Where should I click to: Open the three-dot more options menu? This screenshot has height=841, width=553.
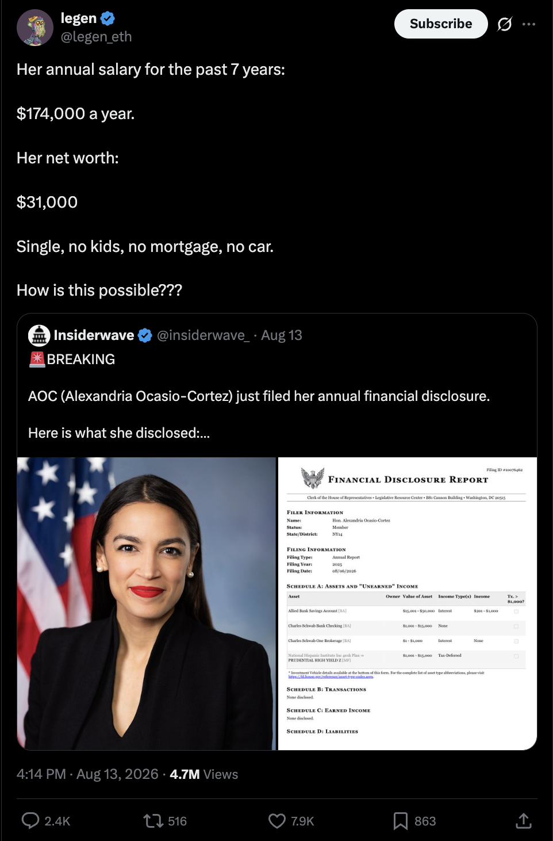coord(529,24)
